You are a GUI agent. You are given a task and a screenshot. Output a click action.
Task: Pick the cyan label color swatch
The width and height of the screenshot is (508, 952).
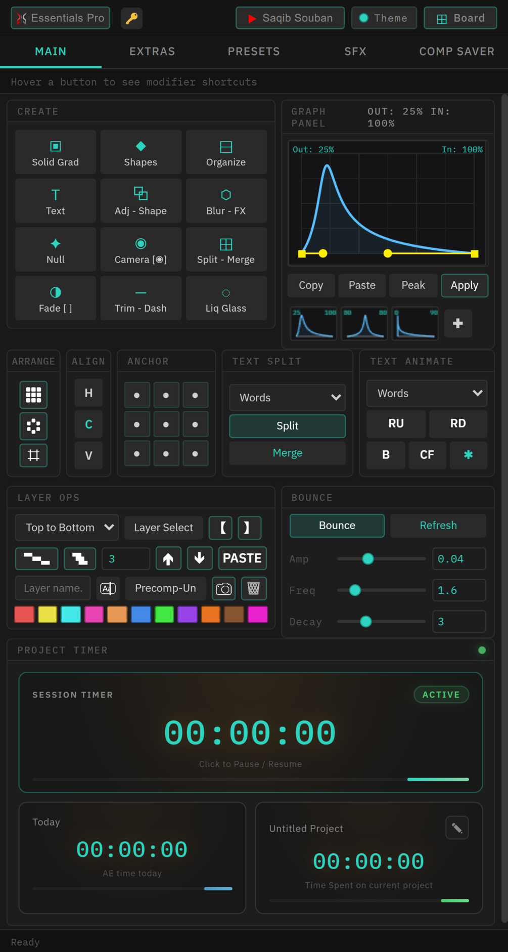[x=71, y=614]
